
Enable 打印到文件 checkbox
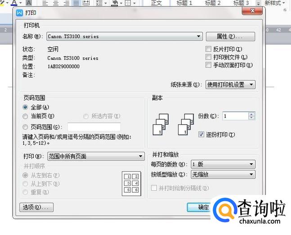[x=208, y=57]
